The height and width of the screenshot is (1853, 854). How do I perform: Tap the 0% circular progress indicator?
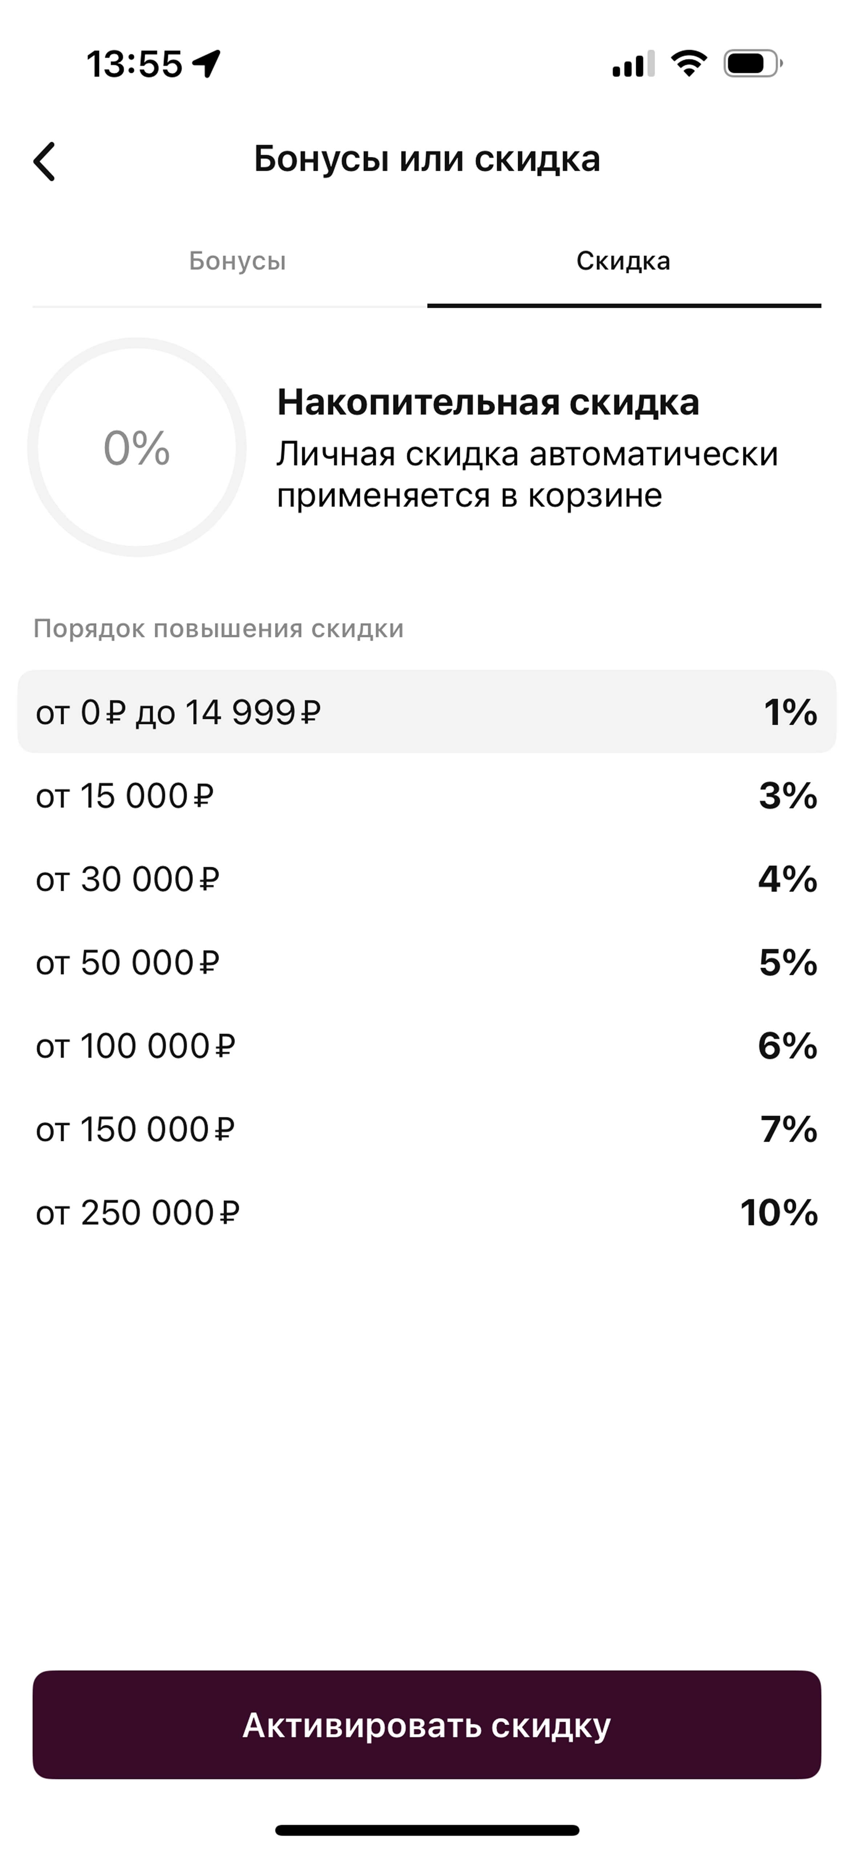pos(137,447)
